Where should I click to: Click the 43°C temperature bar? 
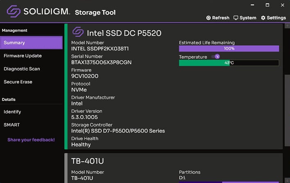(x=229, y=63)
